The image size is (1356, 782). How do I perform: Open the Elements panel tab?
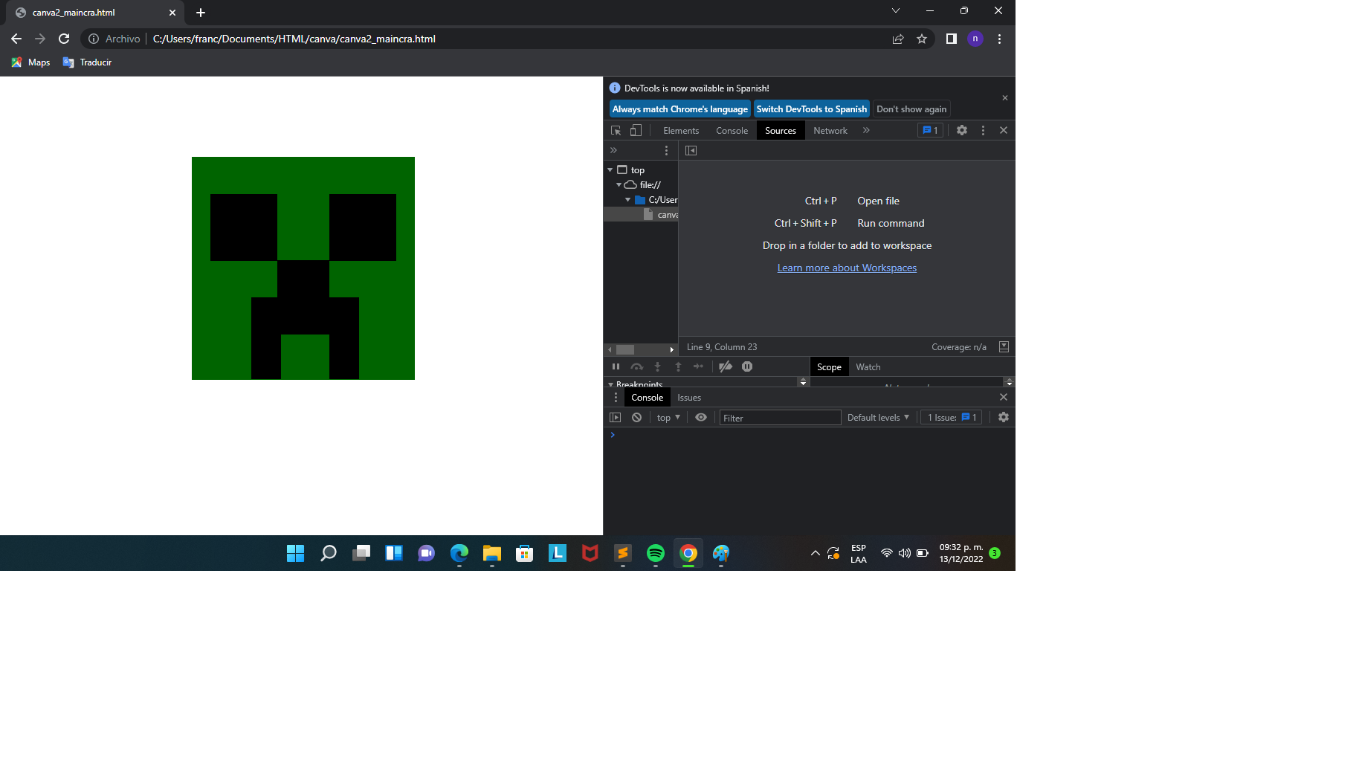(x=681, y=131)
